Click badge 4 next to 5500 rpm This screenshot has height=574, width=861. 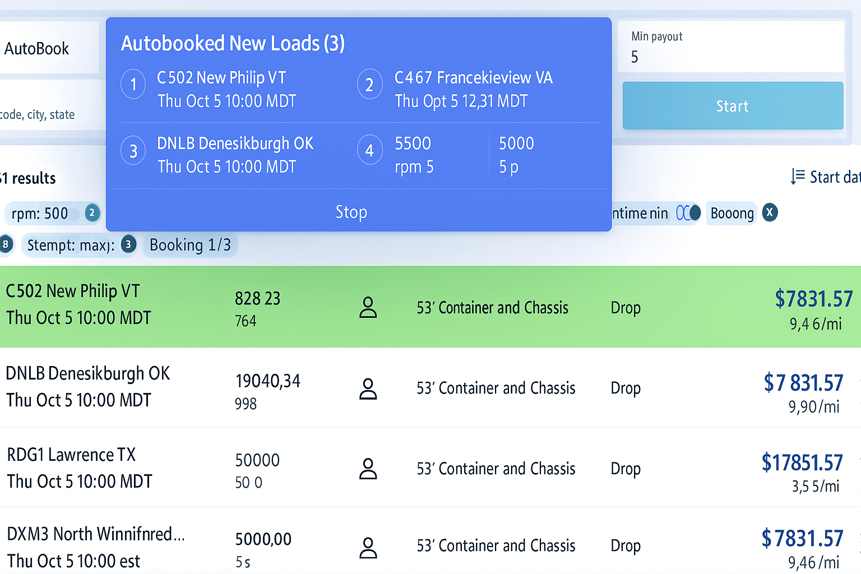tap(370, 150)
